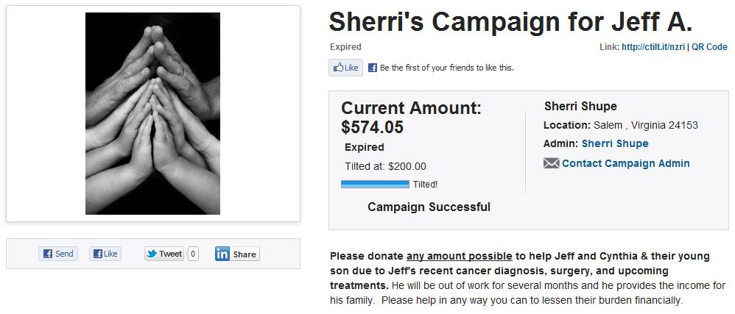Click the praying hands campaign photo
This screenshot has width=735, height=314.
(152, 113)
